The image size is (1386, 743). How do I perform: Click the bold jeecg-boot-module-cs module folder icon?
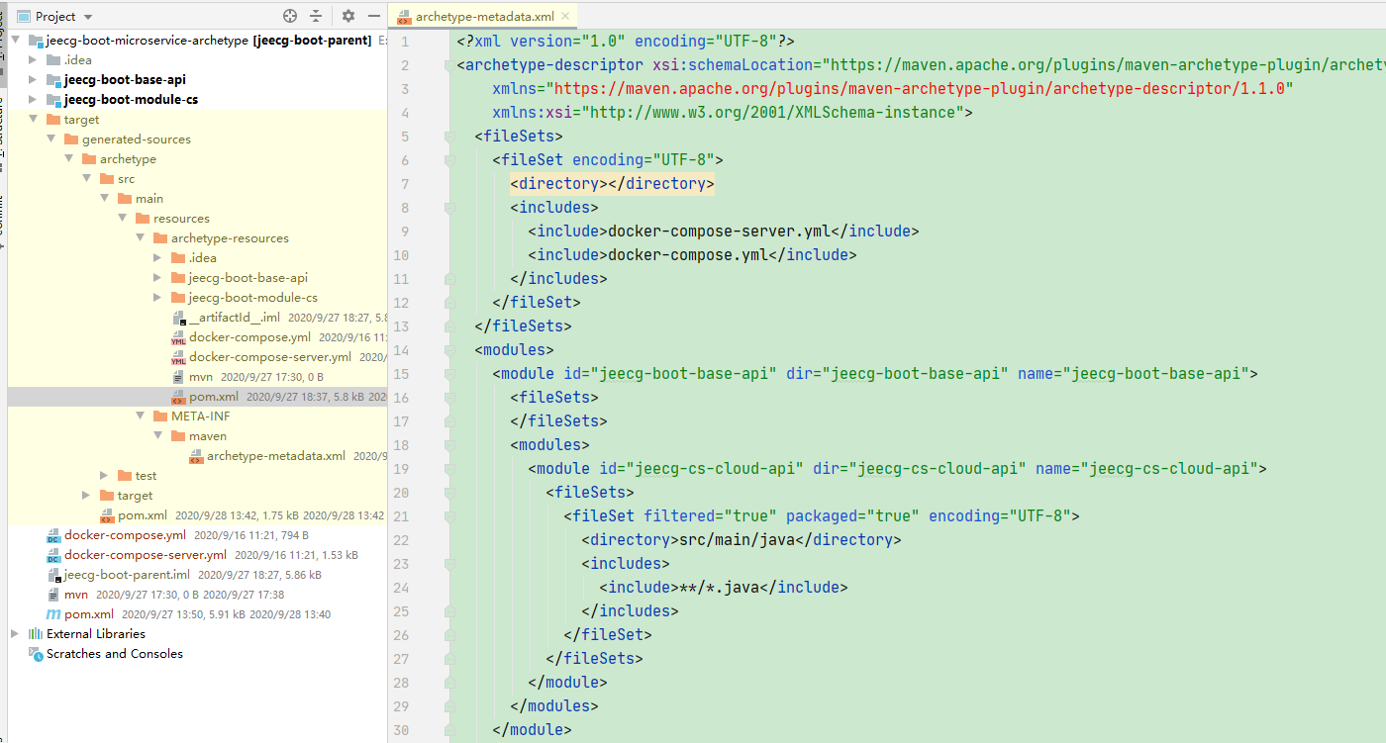tap(54, 100)
